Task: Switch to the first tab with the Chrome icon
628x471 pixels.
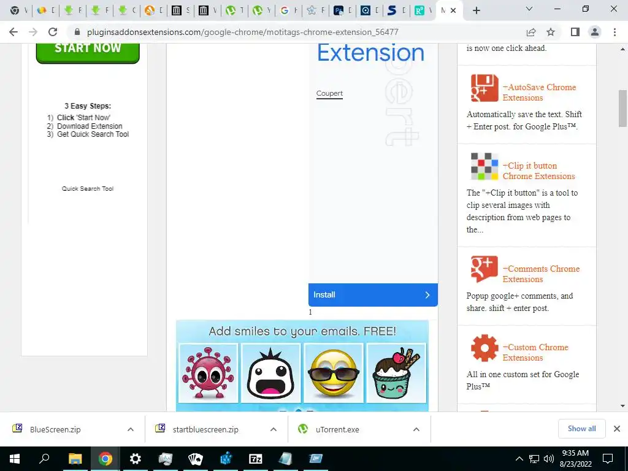Action: pos(19,10)
